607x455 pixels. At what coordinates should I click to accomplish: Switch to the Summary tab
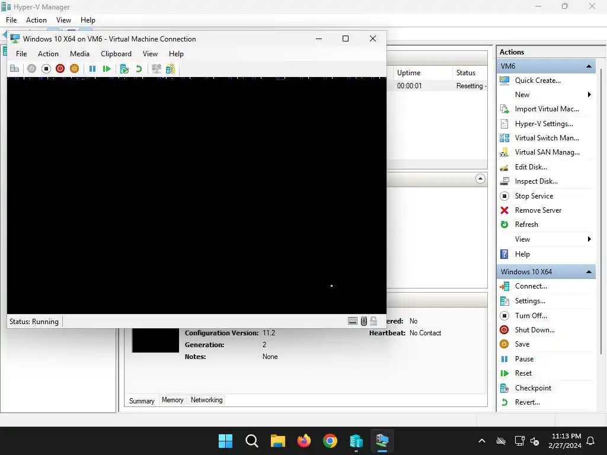pos(142,401)
